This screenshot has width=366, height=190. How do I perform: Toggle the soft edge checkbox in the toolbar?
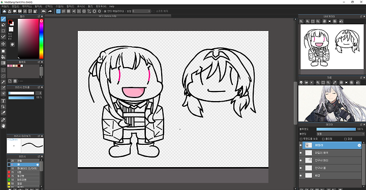(154, 11)
